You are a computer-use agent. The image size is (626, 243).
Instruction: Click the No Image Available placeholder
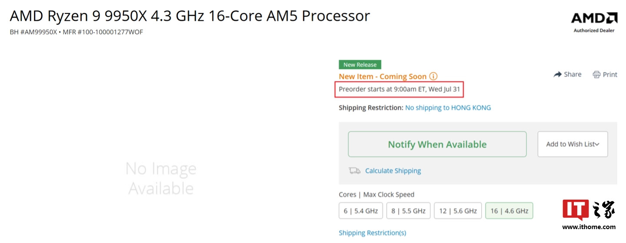[x=161, y=178]
